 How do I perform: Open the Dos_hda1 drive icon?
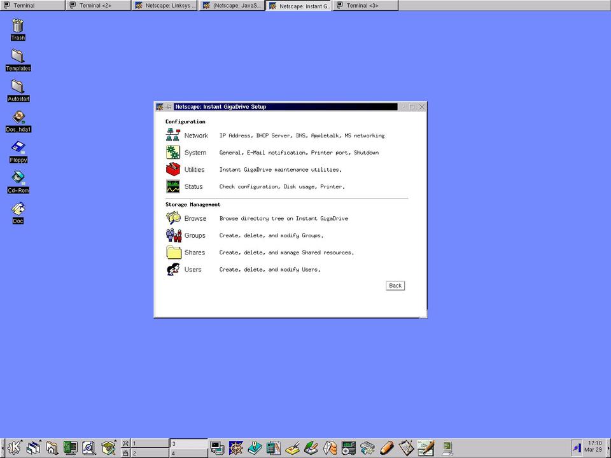(18, 118)
